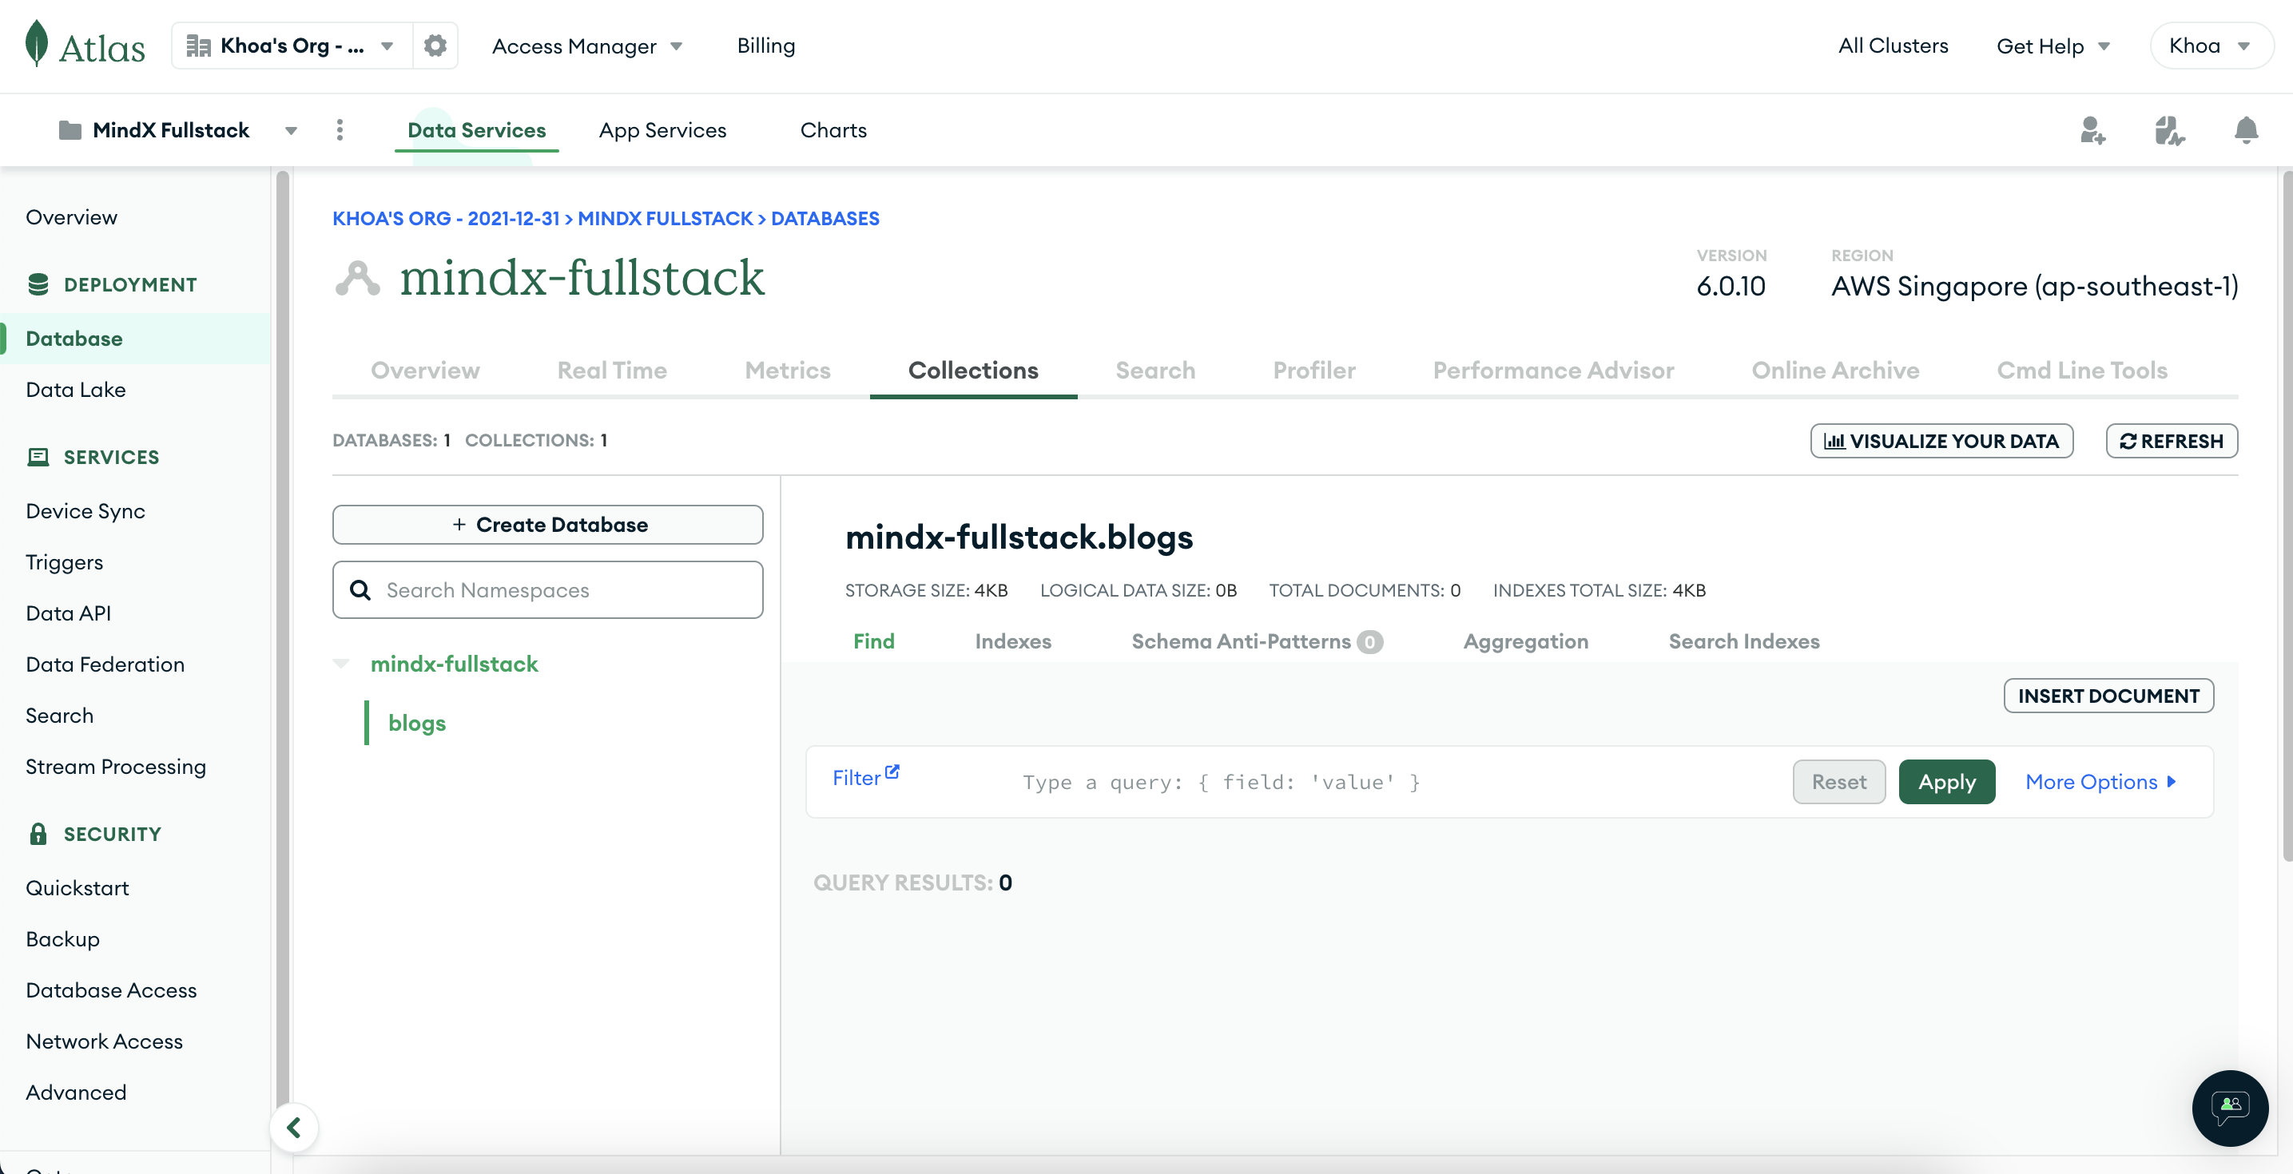Click the Atlas leaf logo

pos(37,44)
